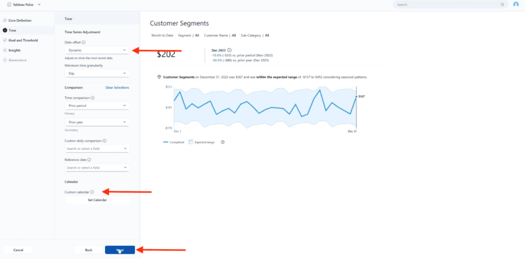Click the Customer Segments title

click(x=179, y=24)
